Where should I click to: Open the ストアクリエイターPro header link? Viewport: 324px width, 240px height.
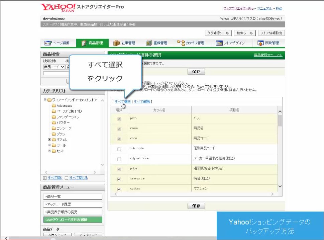[238, 8]
